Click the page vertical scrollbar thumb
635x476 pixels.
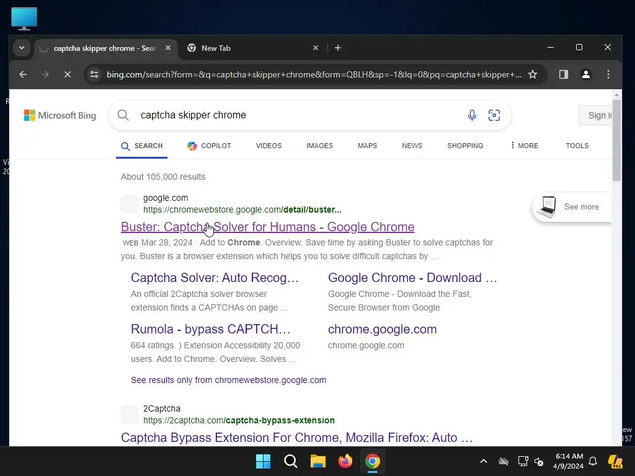(x=616, y=140)
